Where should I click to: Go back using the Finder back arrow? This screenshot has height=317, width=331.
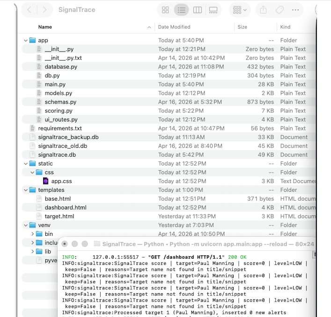pos(29,10)
